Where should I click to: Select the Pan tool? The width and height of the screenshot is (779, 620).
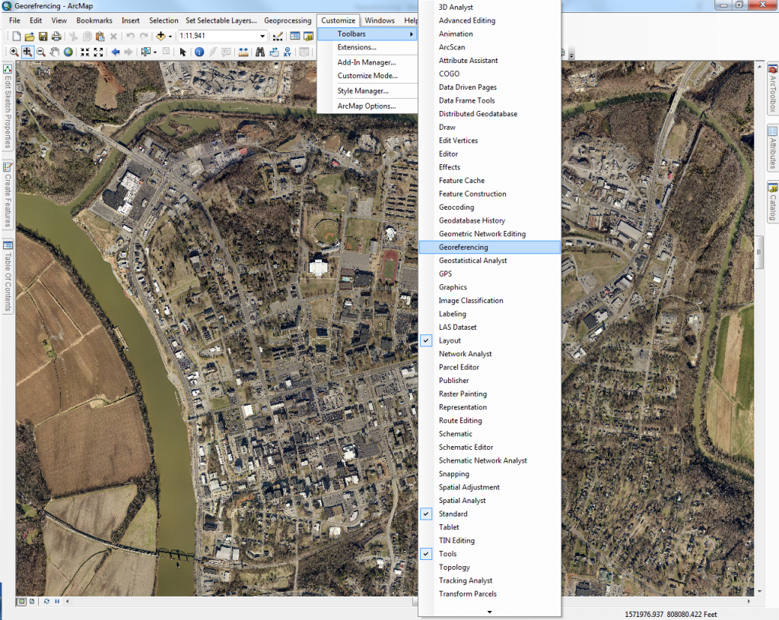tap(52, 53)
